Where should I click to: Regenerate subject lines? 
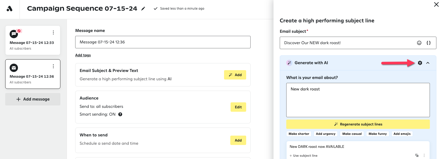click(358, 124)
